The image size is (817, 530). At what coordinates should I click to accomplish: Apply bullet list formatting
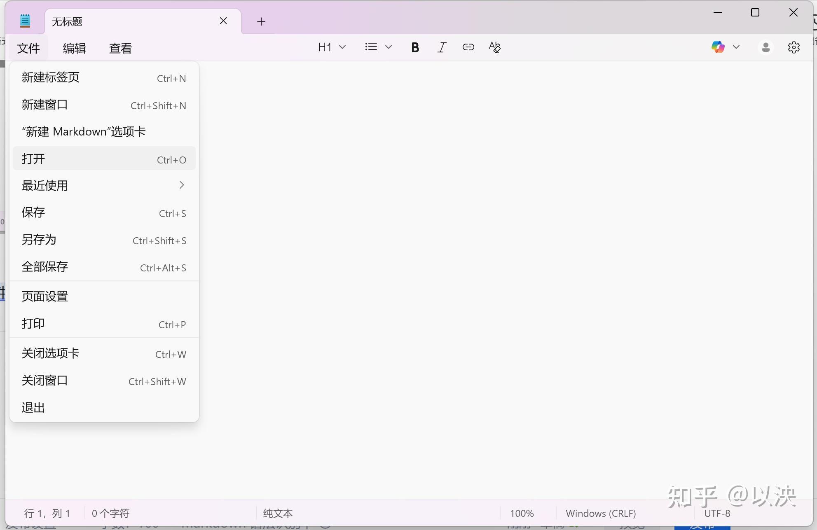[370, 47]
